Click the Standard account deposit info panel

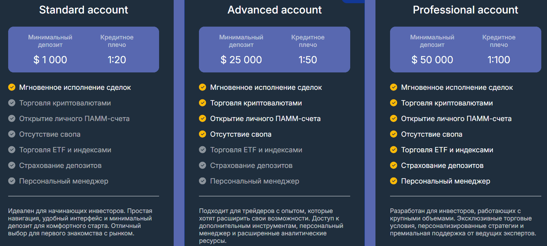83,49
